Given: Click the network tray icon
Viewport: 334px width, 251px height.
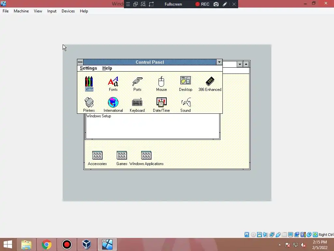Looking at the screenshot, I should pos(295,245).
